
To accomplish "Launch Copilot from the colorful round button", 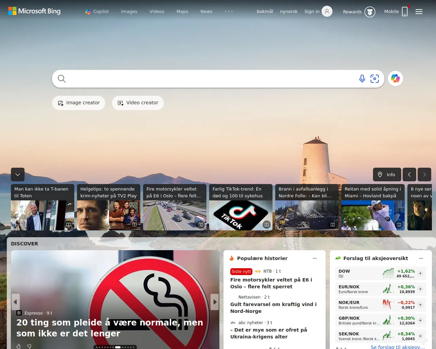I will coord(395,78).
